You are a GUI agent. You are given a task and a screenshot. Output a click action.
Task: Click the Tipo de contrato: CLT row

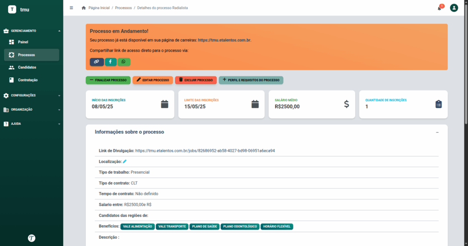click(x=266, y=183)
